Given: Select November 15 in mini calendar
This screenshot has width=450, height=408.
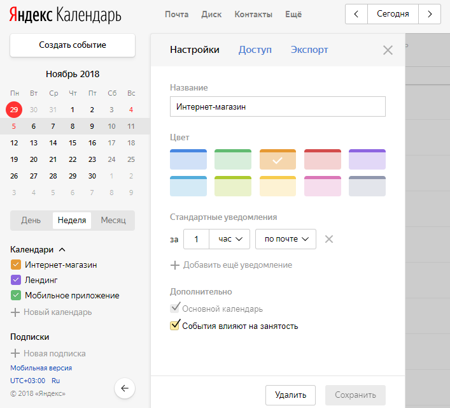Looking at the screenshot, I should pyautogui.click(x=73, y=143).
